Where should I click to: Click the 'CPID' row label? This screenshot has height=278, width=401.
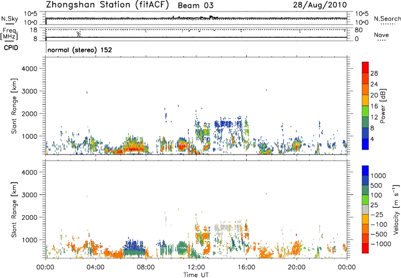click(11, 48)
